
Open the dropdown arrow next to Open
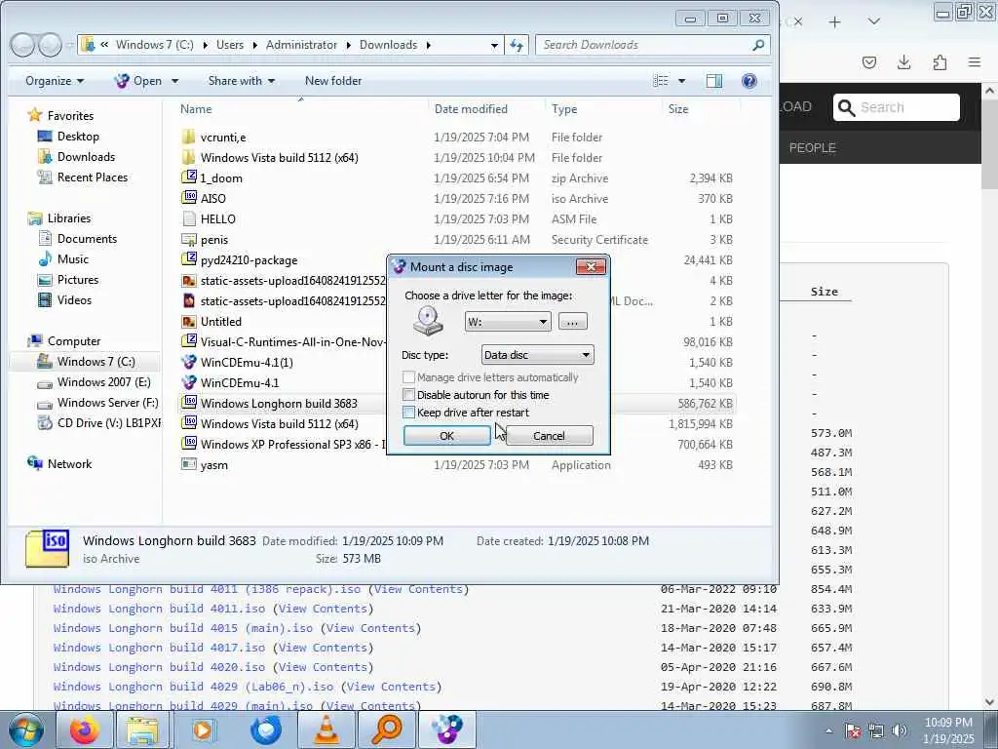click(175, 81)
